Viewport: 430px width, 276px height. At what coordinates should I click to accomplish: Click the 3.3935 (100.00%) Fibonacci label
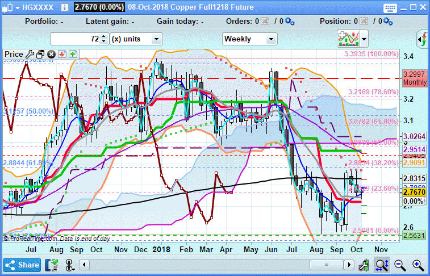tap(371, 54)
